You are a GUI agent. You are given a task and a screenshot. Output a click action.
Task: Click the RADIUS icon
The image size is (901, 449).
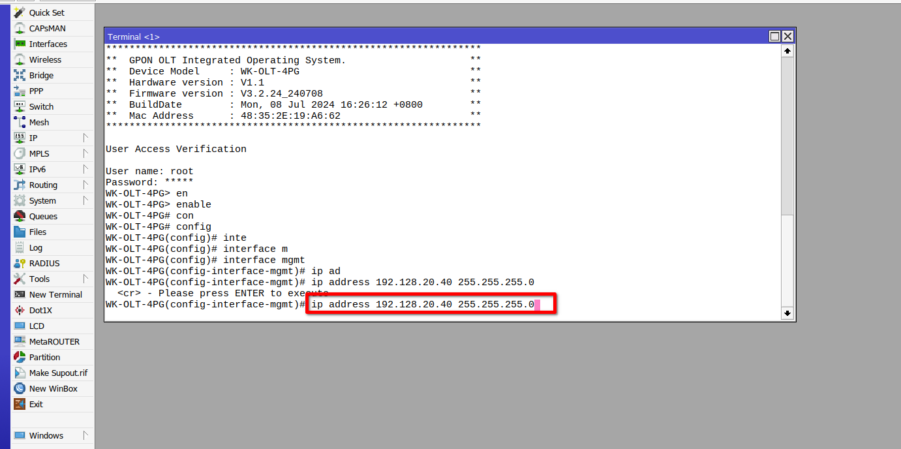pyautogui.click(x=46, y=263)
